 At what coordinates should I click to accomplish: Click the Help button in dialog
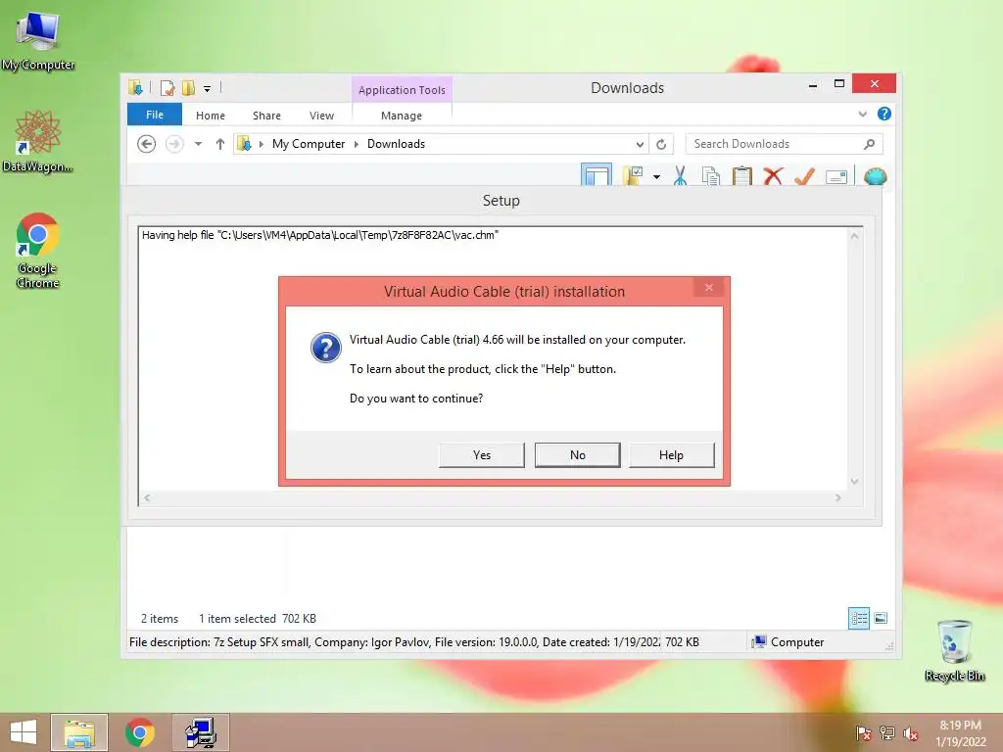tap(671, 454)
